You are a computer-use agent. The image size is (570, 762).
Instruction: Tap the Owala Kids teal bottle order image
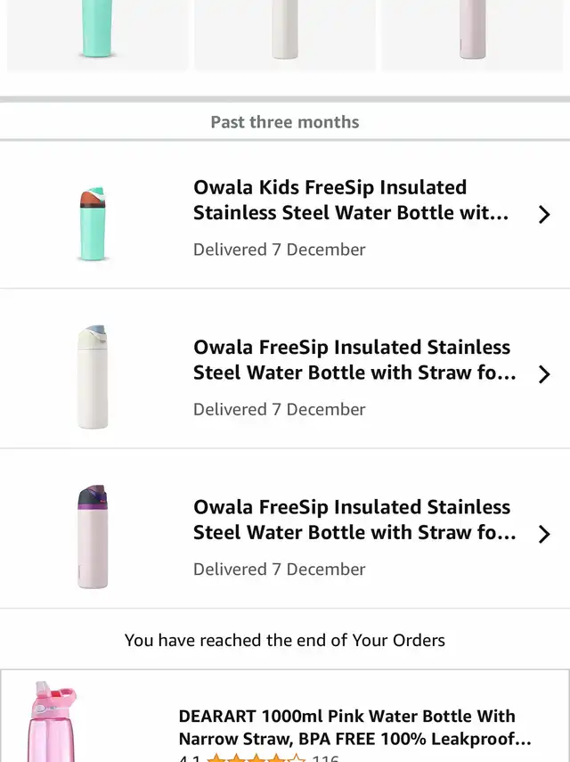click(x=94, y=223)
